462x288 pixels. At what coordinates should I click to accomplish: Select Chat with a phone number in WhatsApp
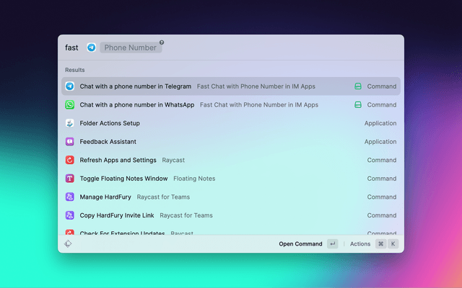pos(137,105)
